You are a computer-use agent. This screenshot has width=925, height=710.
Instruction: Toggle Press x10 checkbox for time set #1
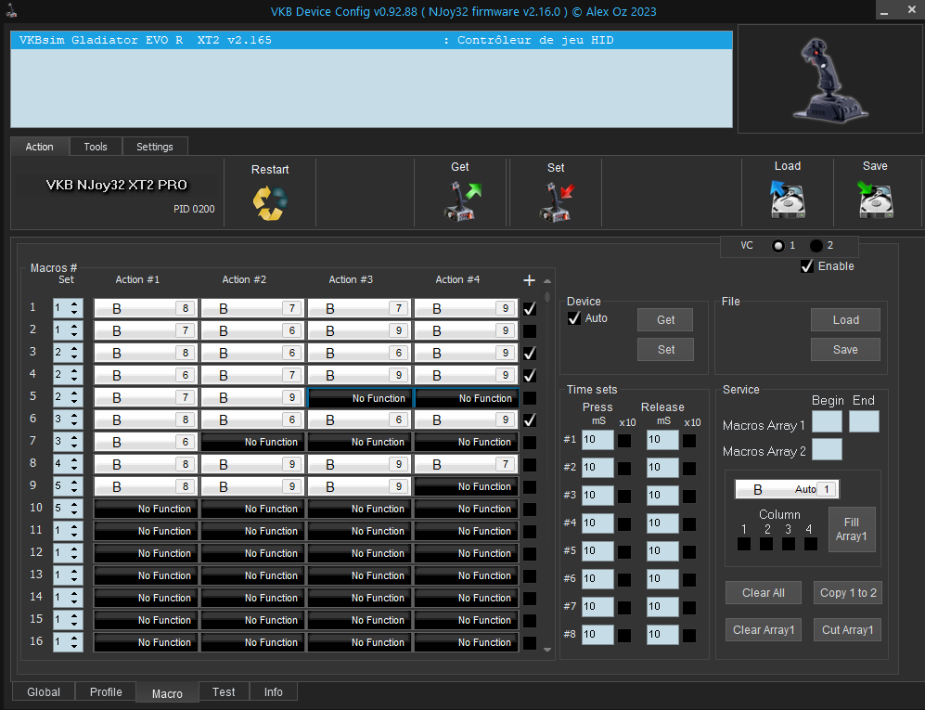[624, 441]
